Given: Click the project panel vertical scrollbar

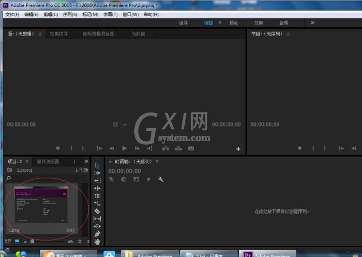Looking at the screenshot, I should [86, 209].
